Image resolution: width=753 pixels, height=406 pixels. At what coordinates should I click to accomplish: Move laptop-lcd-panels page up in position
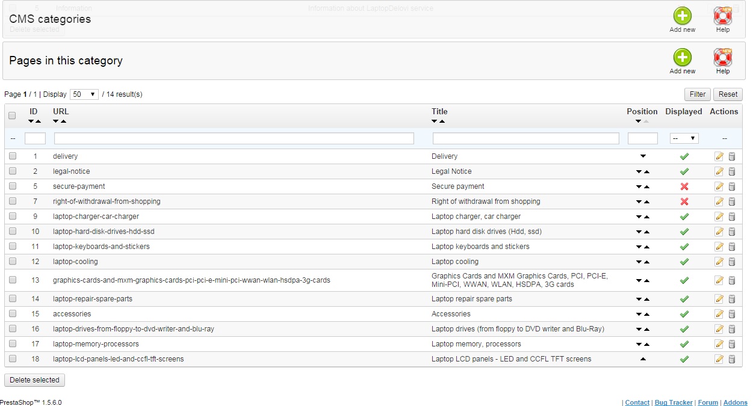(643, 359)
